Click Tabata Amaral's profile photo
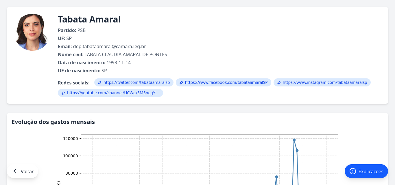This screenshot has width=395, height=185. (32, 32)
